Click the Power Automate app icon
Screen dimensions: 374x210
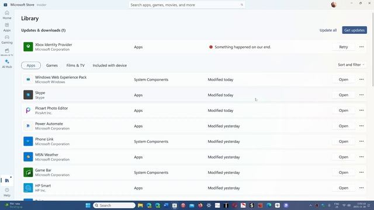coord(28,126)
